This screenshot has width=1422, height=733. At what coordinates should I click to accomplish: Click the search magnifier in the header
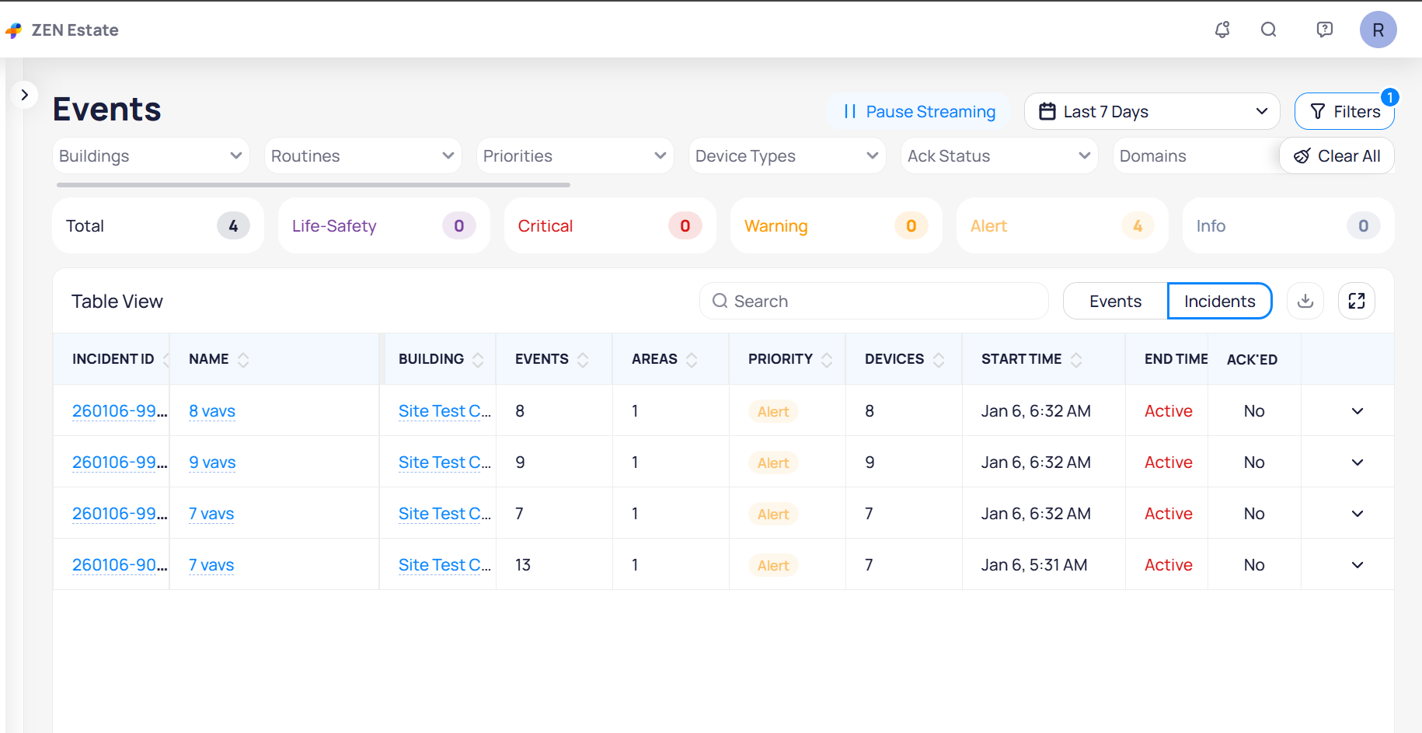(x=1269, y=30)
